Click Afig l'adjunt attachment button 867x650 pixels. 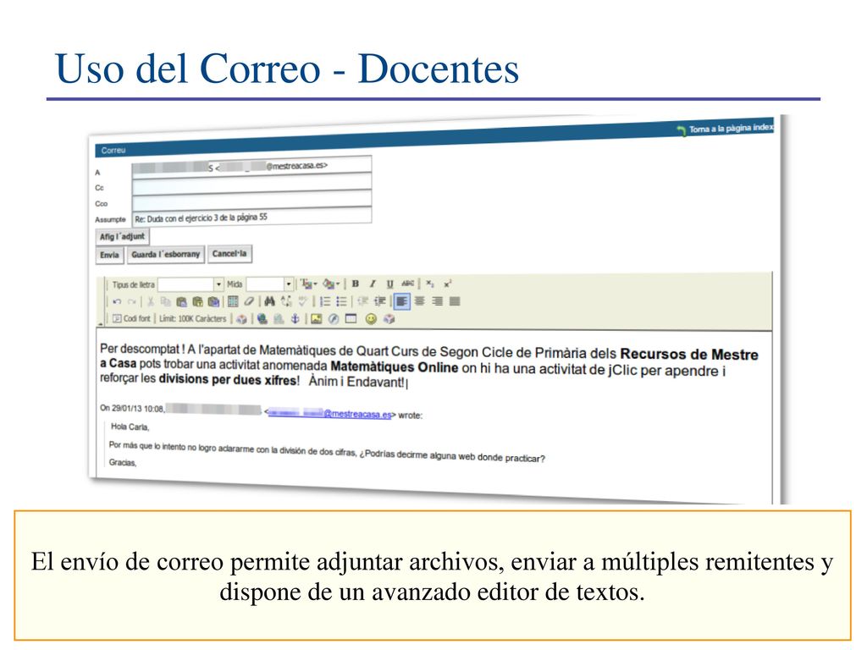[122, 237]
